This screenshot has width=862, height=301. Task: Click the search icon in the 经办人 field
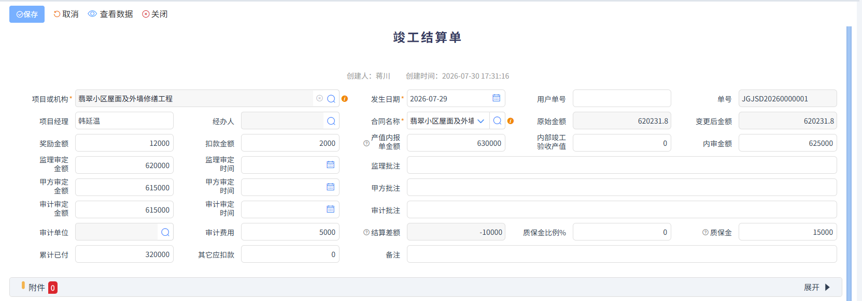click(x=331, y=121)
